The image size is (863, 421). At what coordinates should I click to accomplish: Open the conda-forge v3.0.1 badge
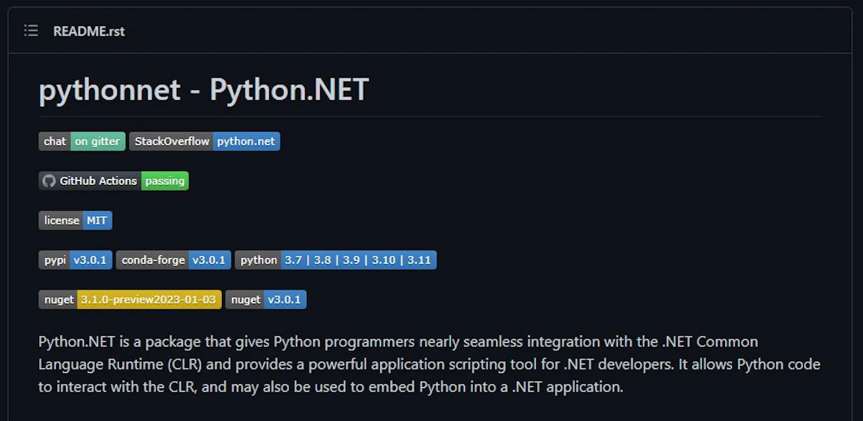pos(173,260)
